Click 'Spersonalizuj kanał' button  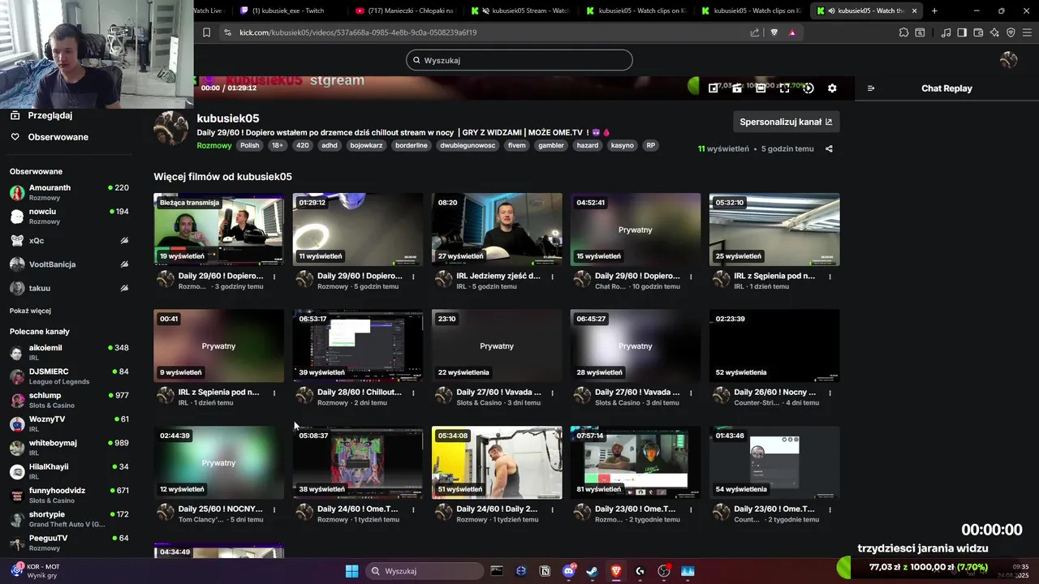click(x=786, y=122)
